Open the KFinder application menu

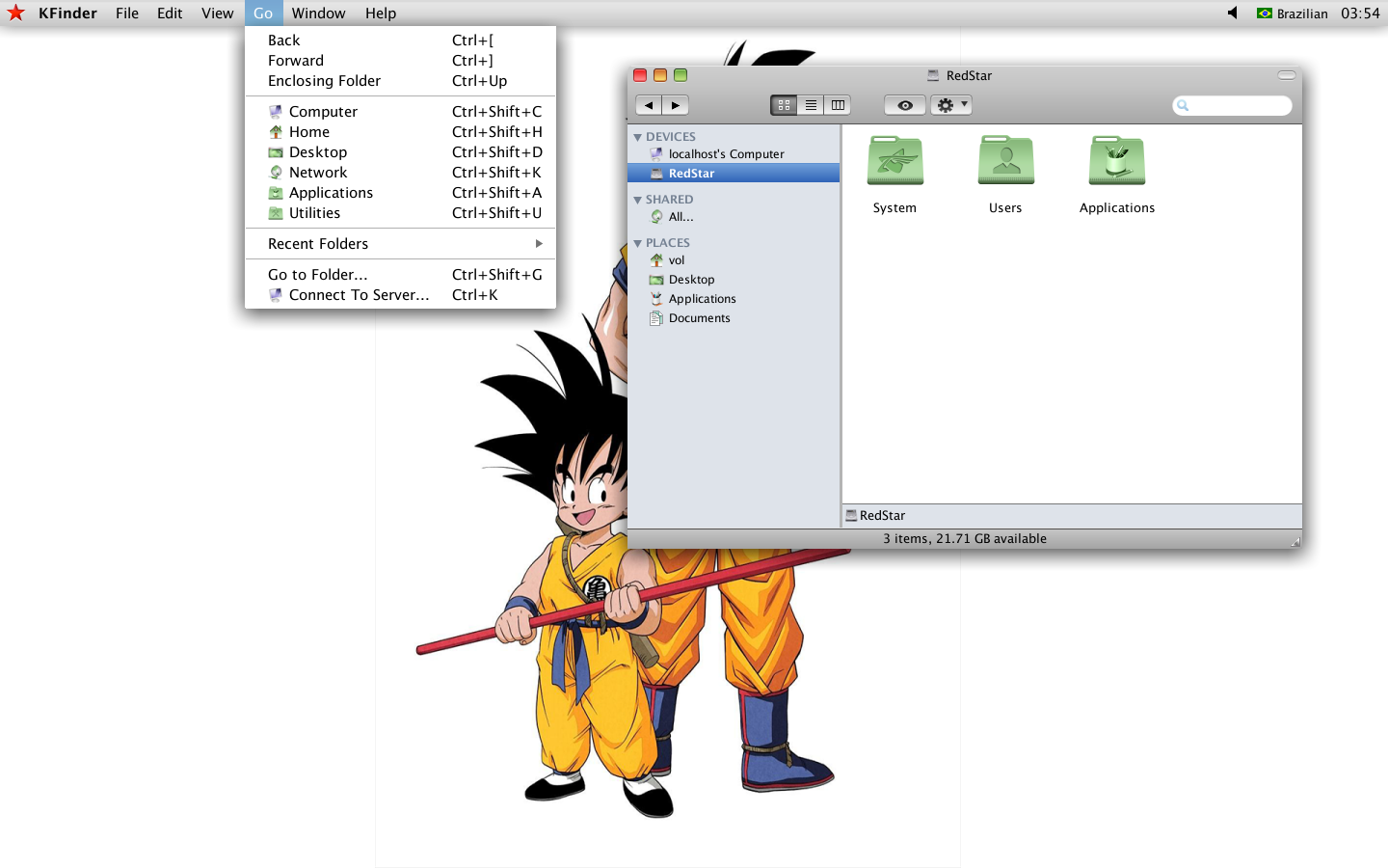[x=67, y=13]
